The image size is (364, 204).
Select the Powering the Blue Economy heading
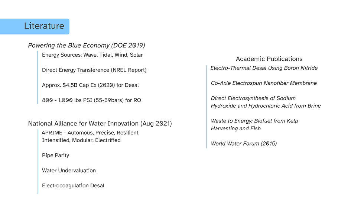pyautogui.click(x=86, y=46)
